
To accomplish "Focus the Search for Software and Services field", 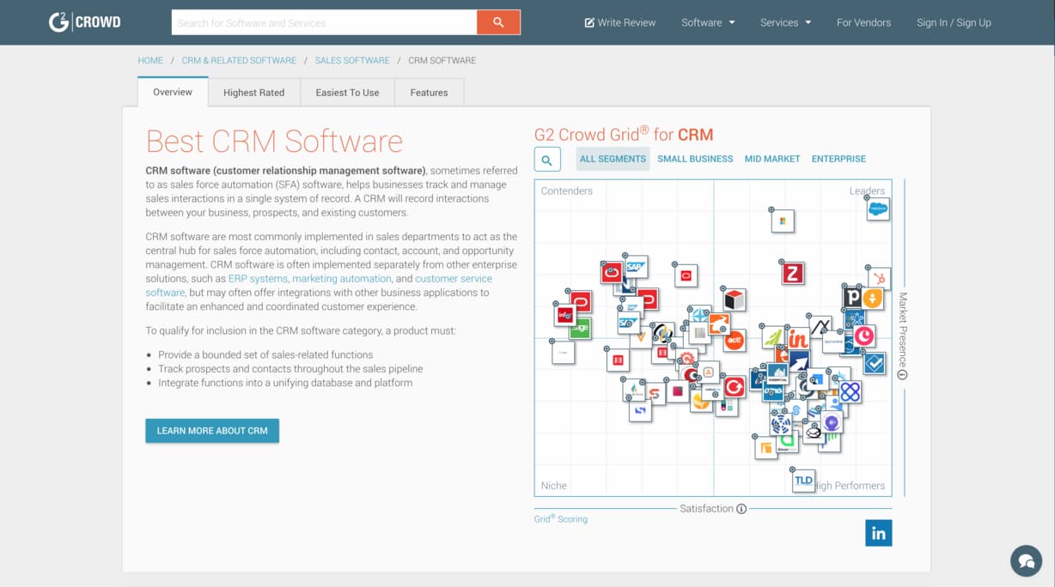I will tap(324, 22).
